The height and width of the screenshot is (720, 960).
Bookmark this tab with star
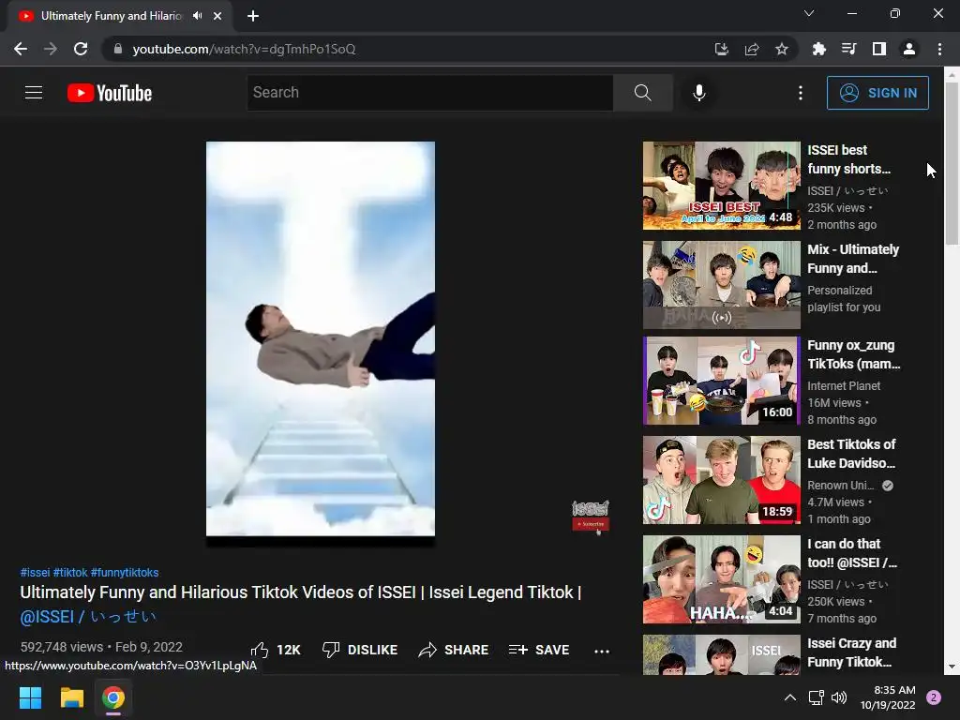[782, 49]
